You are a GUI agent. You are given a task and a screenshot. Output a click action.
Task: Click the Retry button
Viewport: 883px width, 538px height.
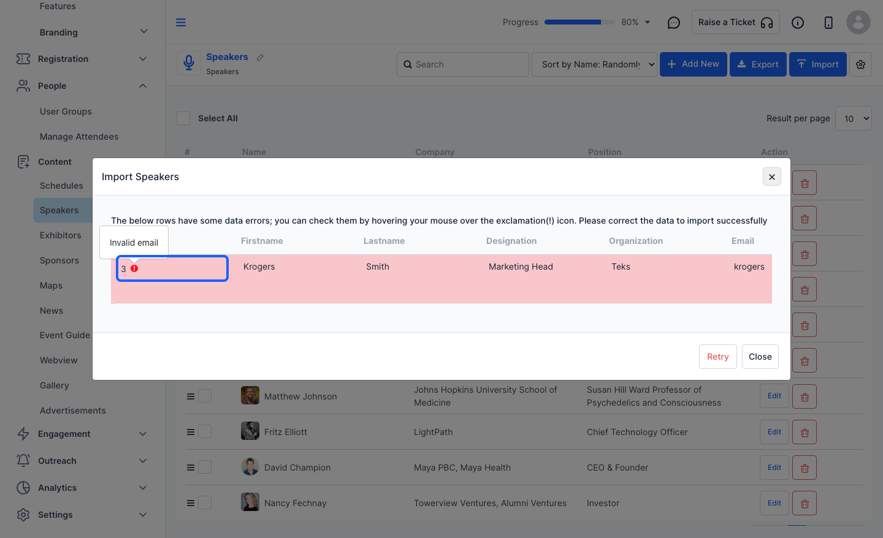(718, 357)
